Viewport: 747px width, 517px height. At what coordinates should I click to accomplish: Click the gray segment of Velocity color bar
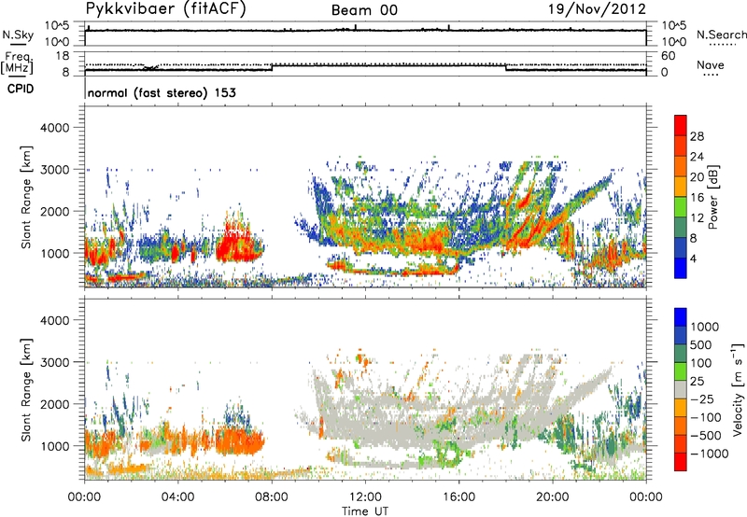(x=681, y=390)
